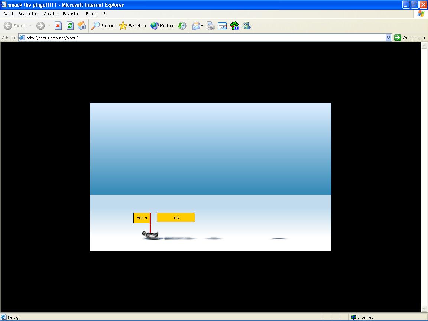Open the Extras menu

[91, 14]
